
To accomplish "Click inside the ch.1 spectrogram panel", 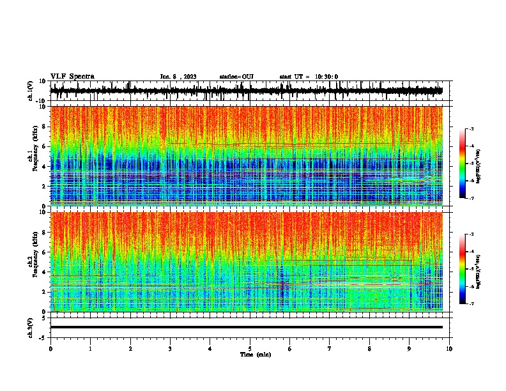I will (247, 156).
